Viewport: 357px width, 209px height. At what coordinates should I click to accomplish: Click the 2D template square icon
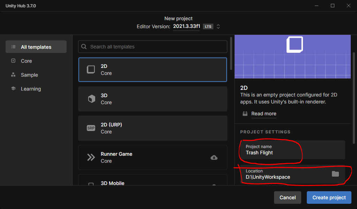coord(91,70)
